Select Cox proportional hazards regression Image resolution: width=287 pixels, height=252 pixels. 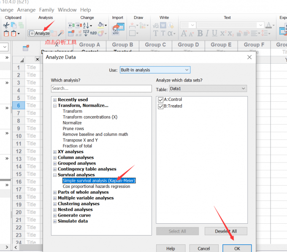click(x=97, y=187)
